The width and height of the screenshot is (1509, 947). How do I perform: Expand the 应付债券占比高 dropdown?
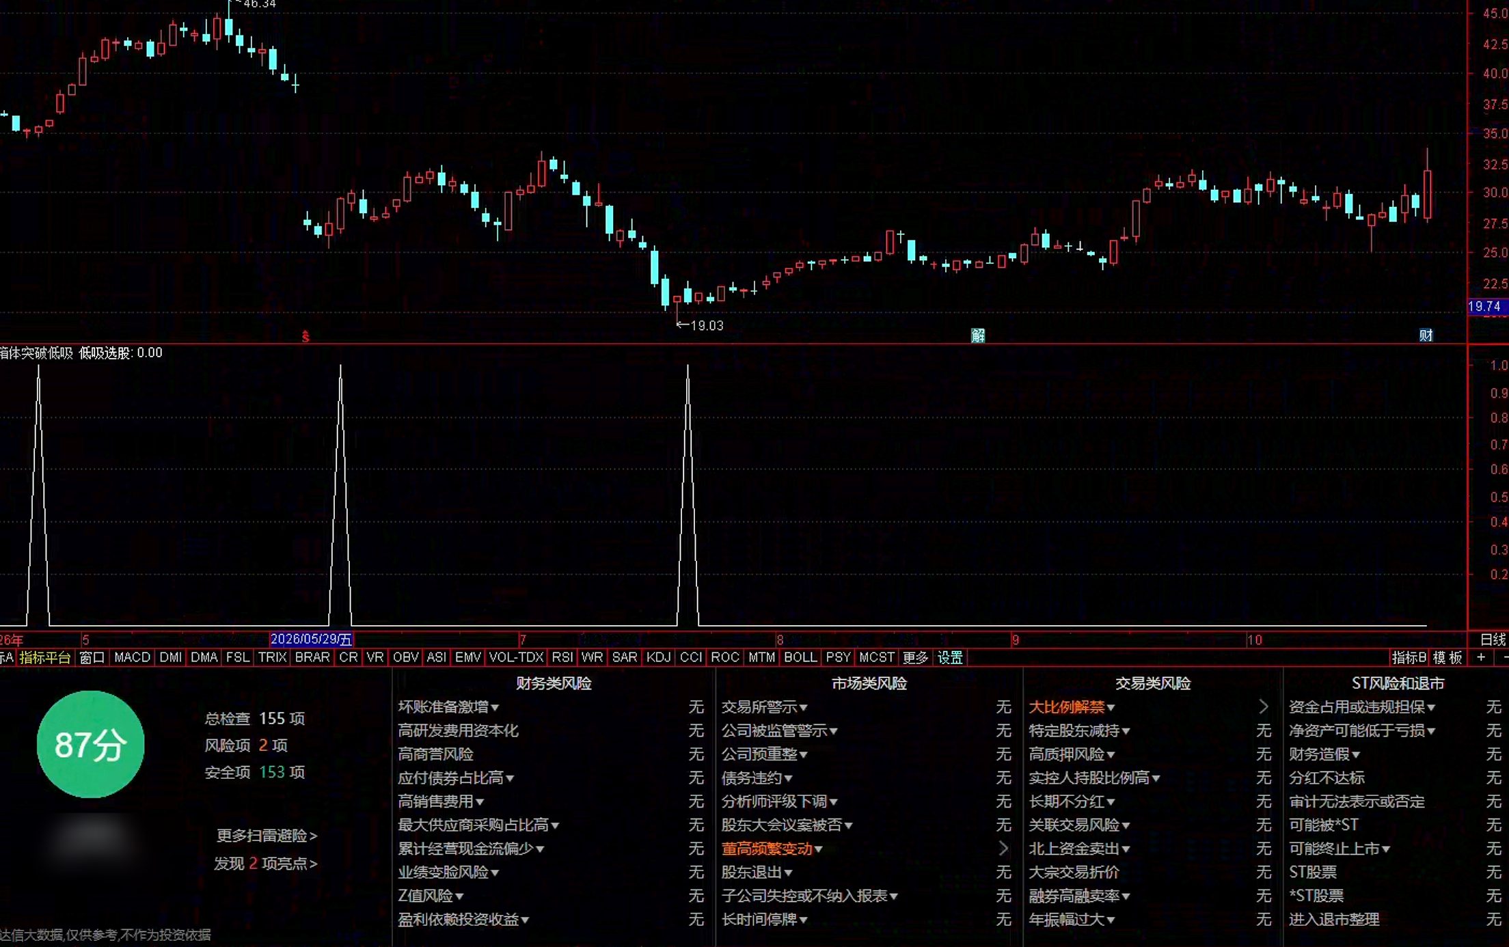tap(510, 779)
